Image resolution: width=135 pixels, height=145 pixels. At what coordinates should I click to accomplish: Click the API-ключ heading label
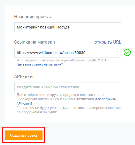click(x=24, y=77)
